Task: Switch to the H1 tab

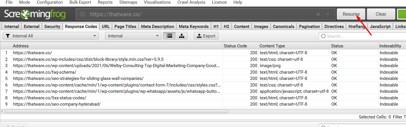Action: point(216,27)
